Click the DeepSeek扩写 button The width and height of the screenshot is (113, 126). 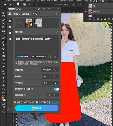click(39, 57)
